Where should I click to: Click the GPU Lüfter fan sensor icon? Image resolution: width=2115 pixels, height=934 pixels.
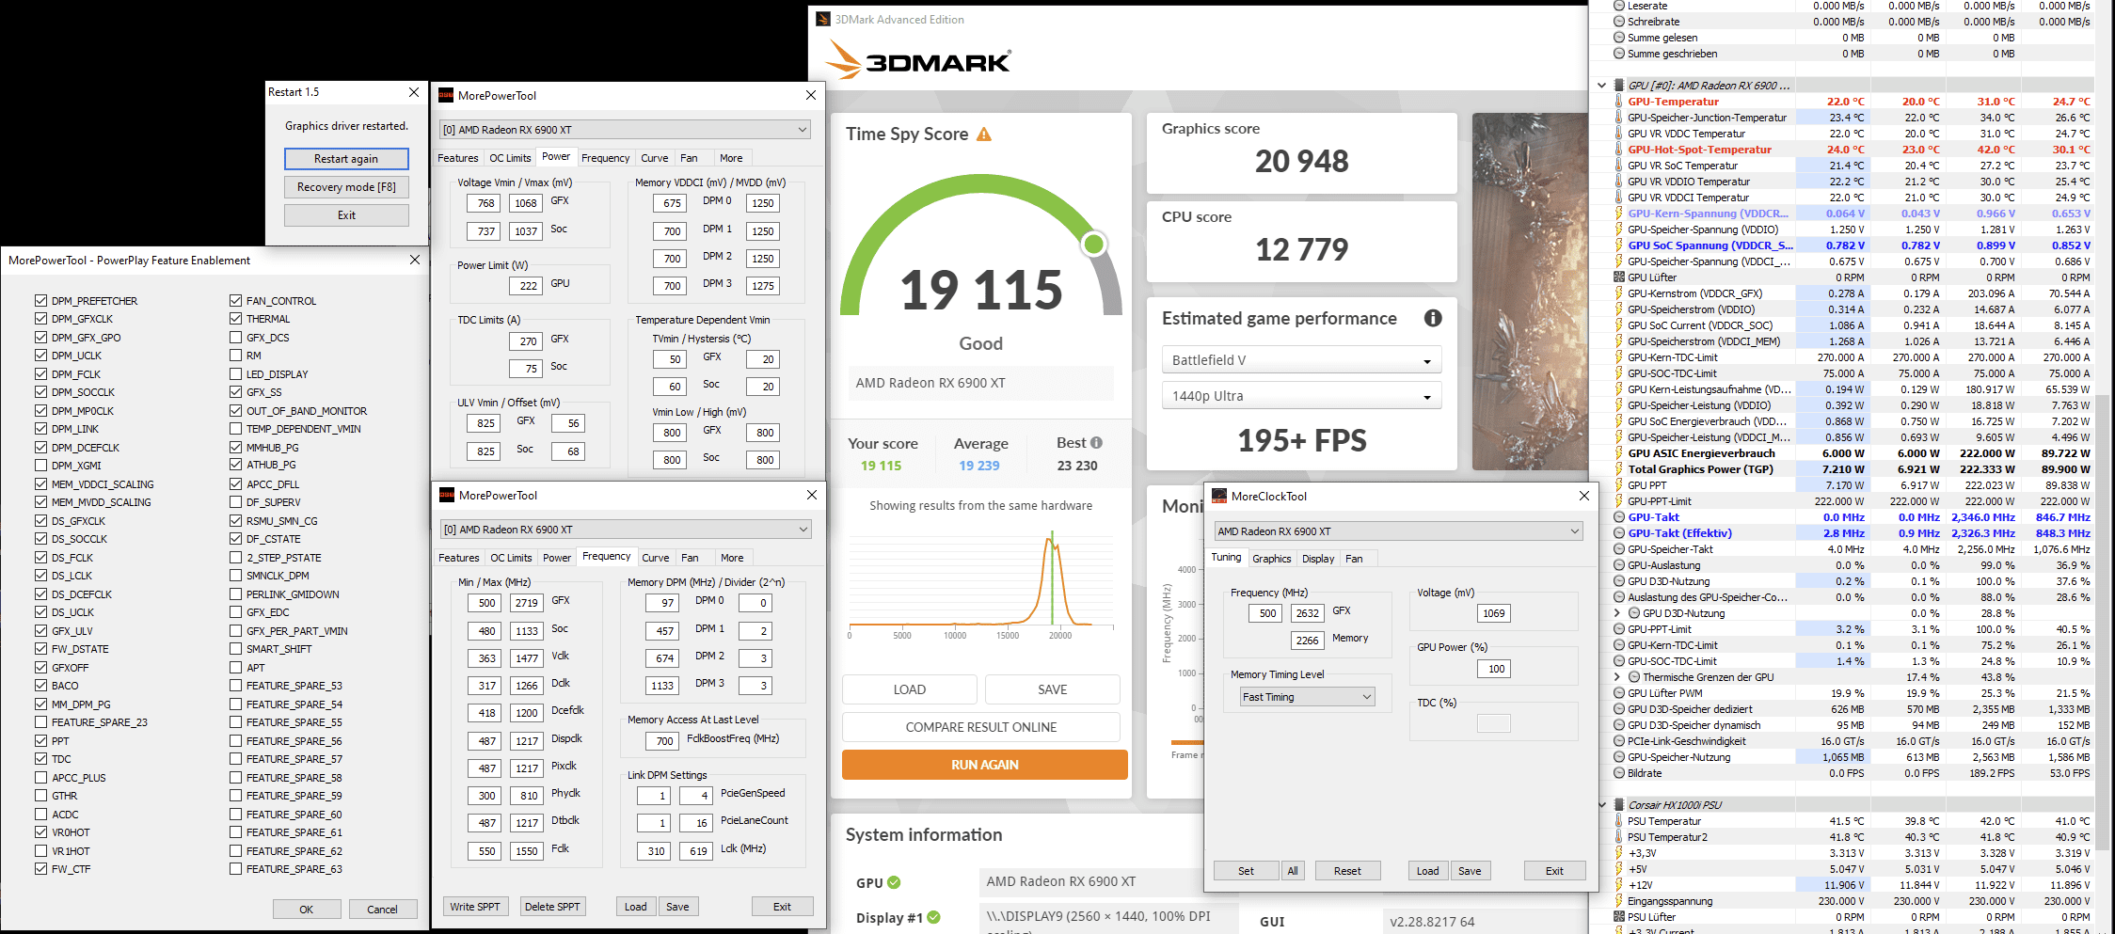point(1619,277)
